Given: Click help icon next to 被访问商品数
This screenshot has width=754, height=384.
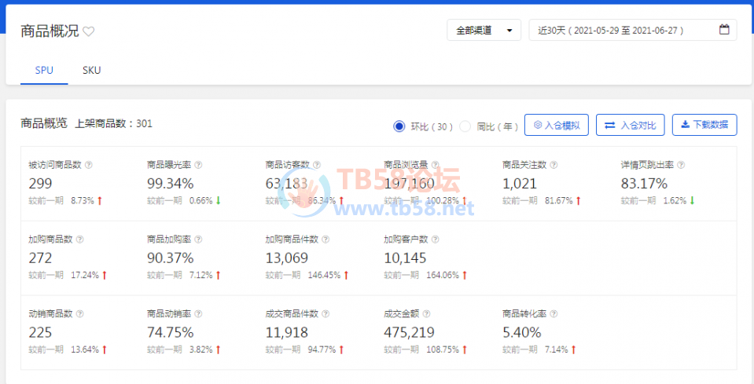Looking at the screenshot, I should 89,165.
